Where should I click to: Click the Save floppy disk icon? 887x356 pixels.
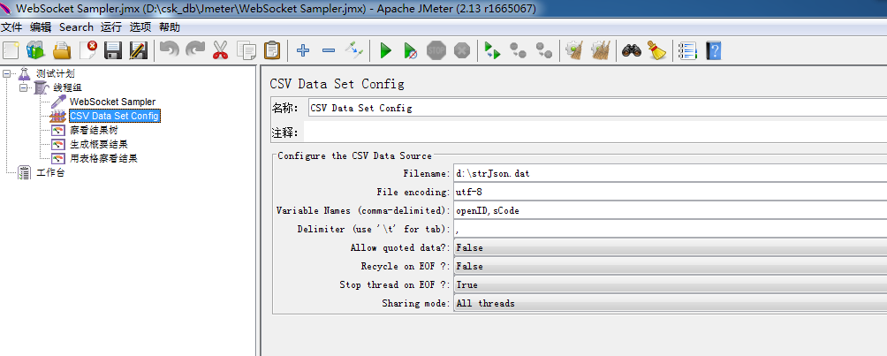pyautogui.click(x=113, y=50)
